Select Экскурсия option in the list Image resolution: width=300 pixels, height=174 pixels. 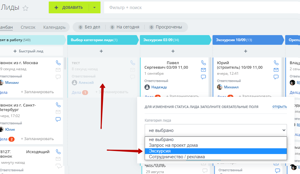click(x=215, y=151)
